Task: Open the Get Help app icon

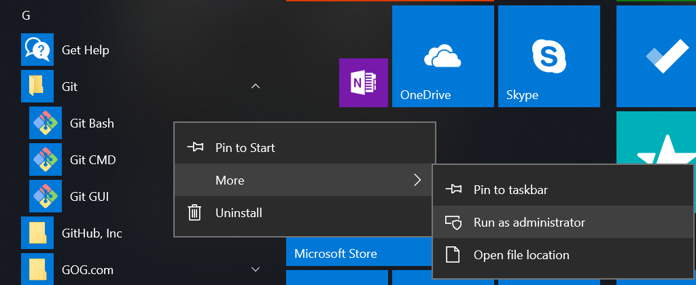Action: click(37, 50)
